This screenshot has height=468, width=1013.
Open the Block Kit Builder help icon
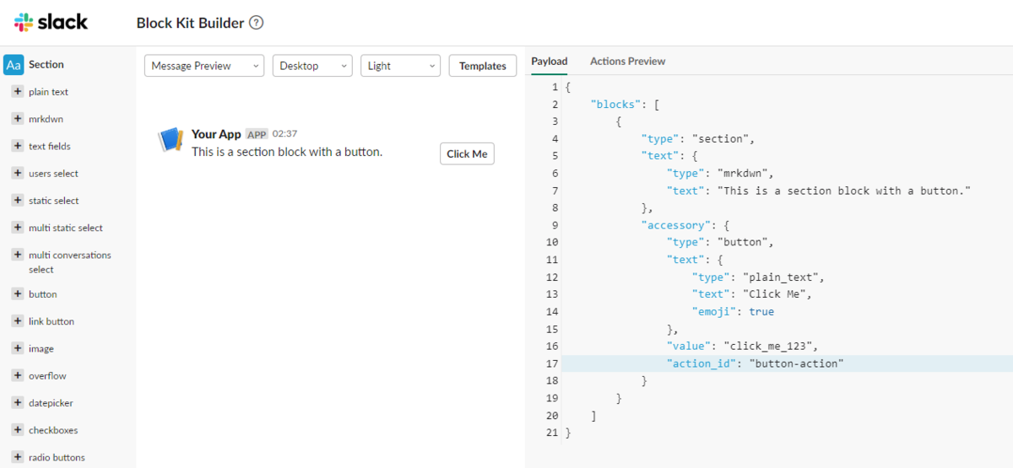coord(257,23)
